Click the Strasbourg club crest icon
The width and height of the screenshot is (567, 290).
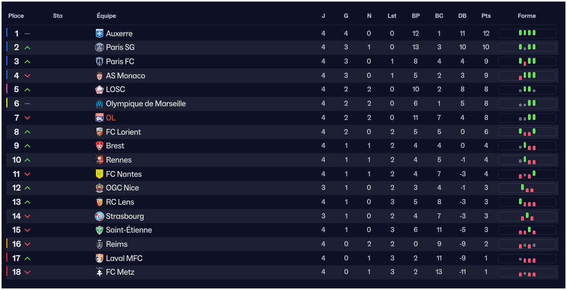point(100,216)
